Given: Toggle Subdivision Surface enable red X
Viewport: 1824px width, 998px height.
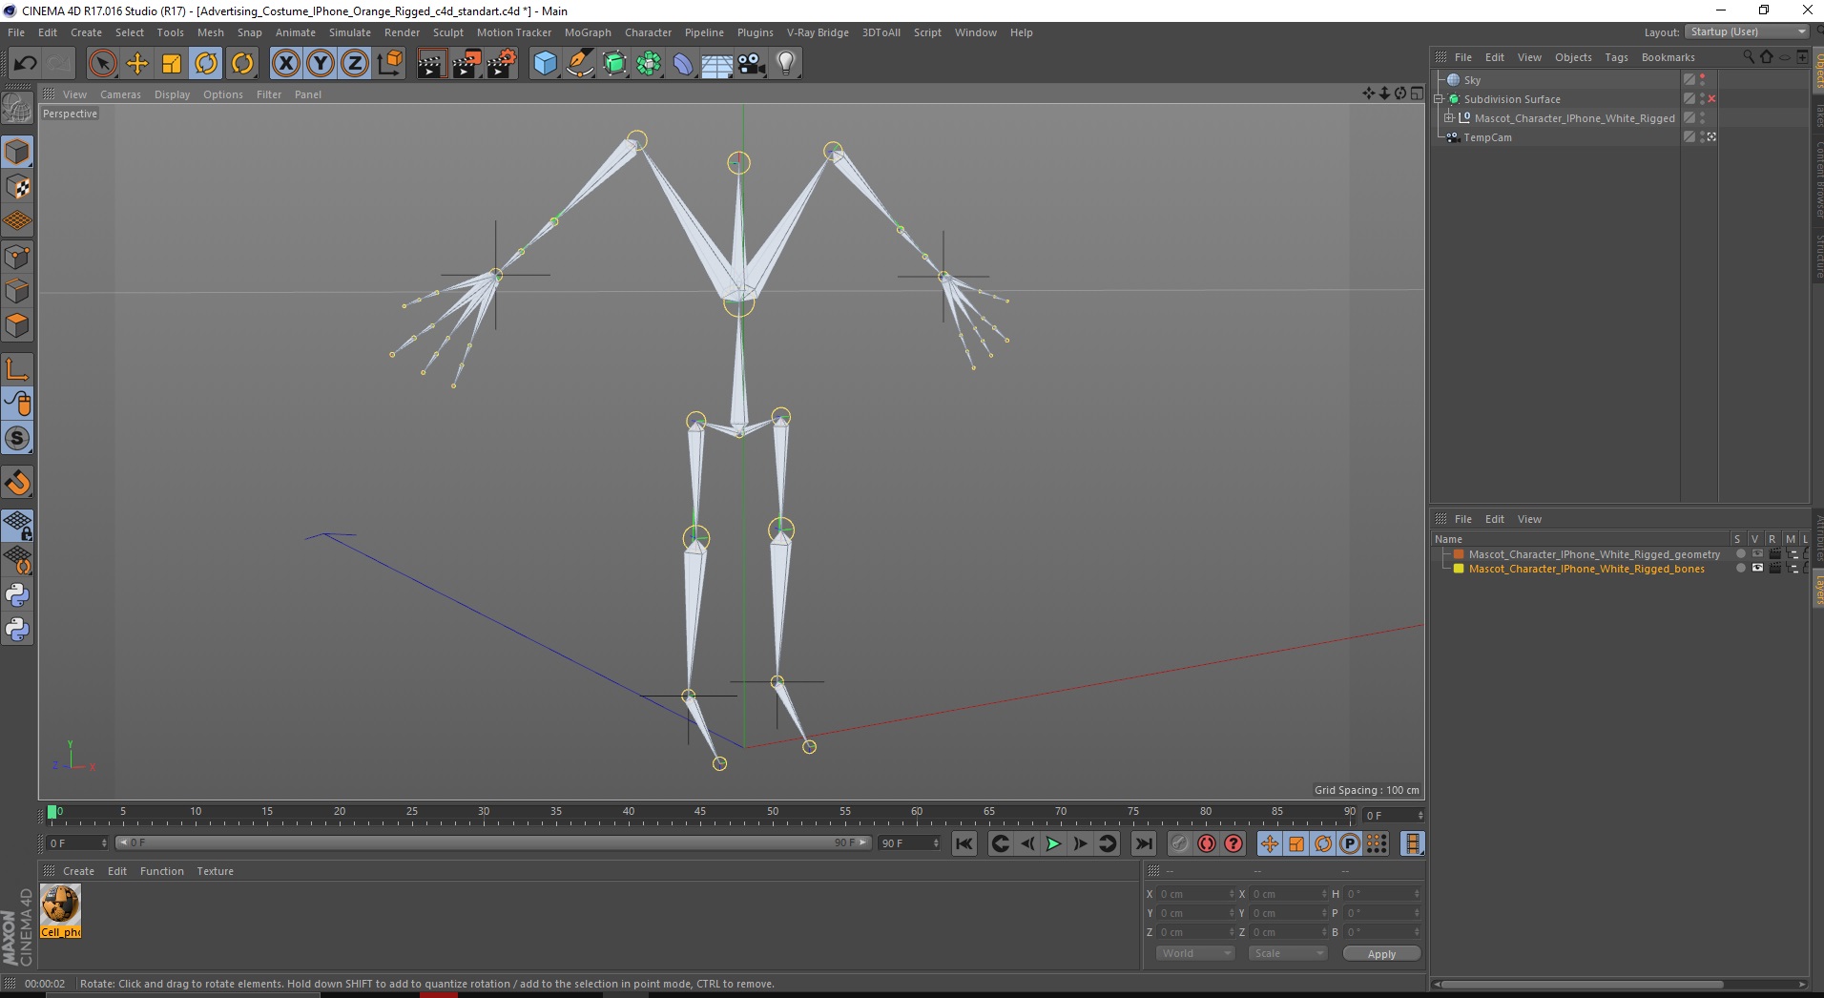Looking at the screenshot, I should pyautogui.click(x=1711, y=99).
